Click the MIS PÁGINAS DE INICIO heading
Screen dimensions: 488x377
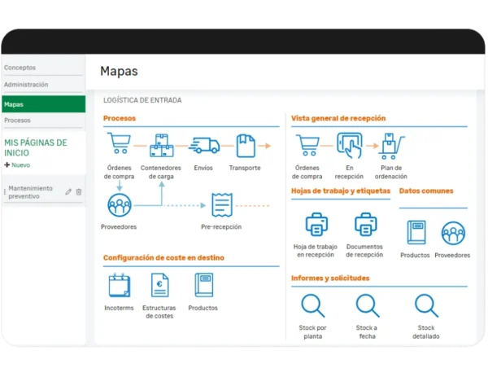pyautogui.click(x=36, y=147)
